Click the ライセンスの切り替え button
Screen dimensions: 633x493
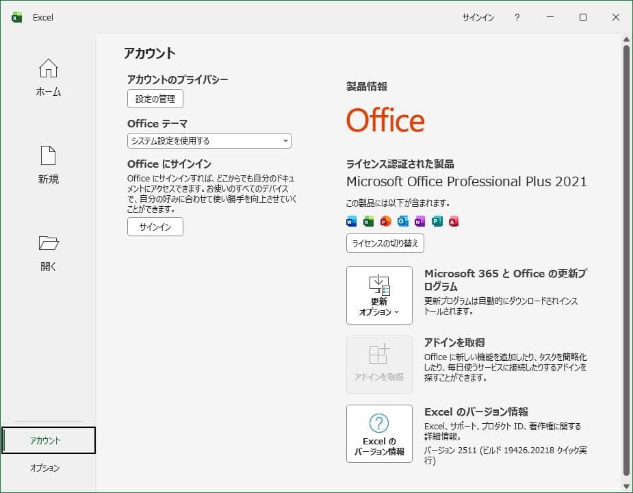385,243
